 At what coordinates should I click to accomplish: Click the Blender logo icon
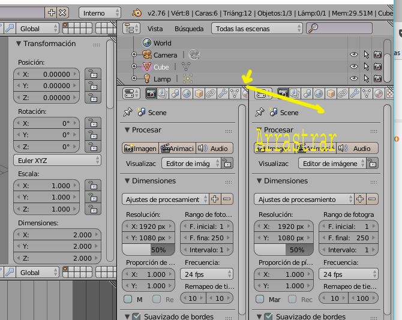coord(137,13)
